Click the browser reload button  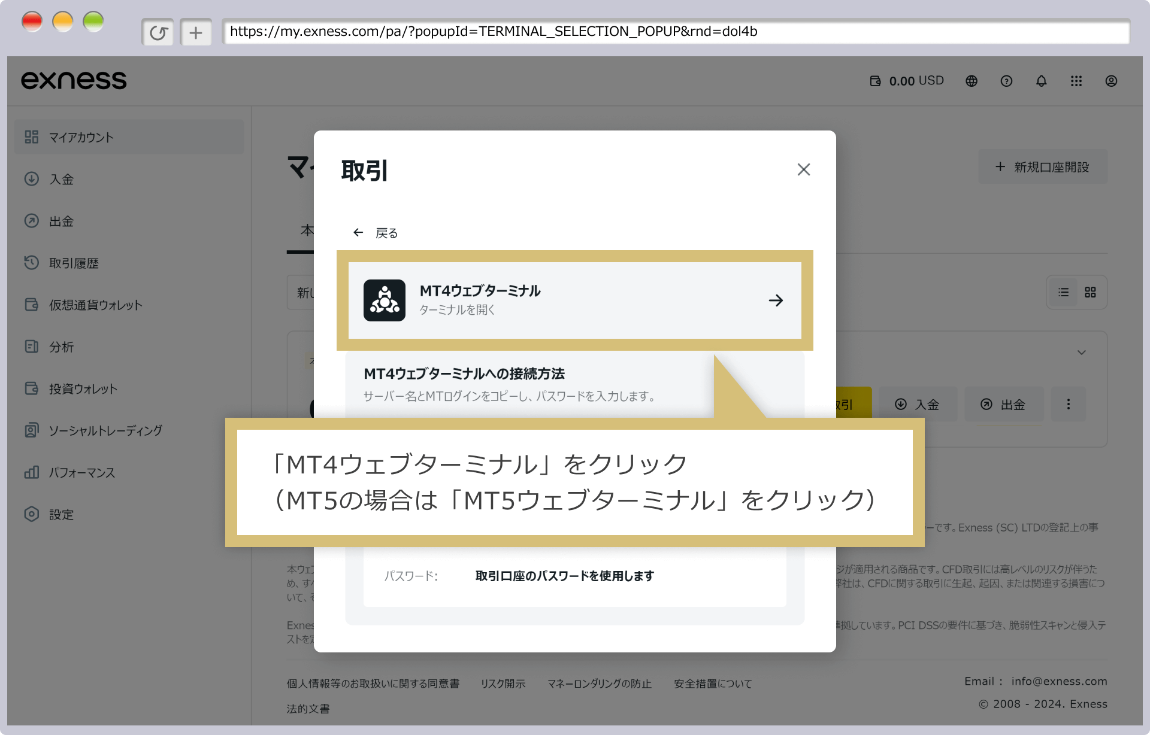click(158, 32)
